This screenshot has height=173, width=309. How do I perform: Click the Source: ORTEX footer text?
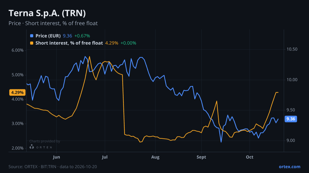pyautogui.click(x=53, y=167)
